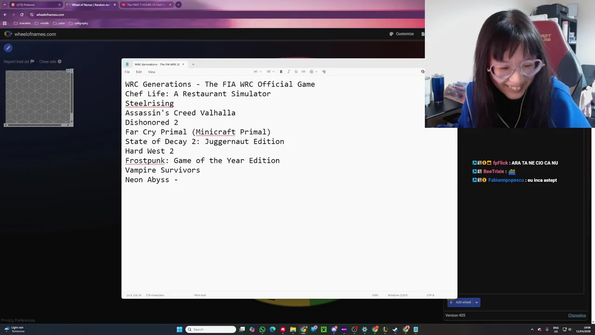The width and height of the screenshot is (595, 335).
Task: Open the Notepad File menu
Action: (x=127, y=72)
